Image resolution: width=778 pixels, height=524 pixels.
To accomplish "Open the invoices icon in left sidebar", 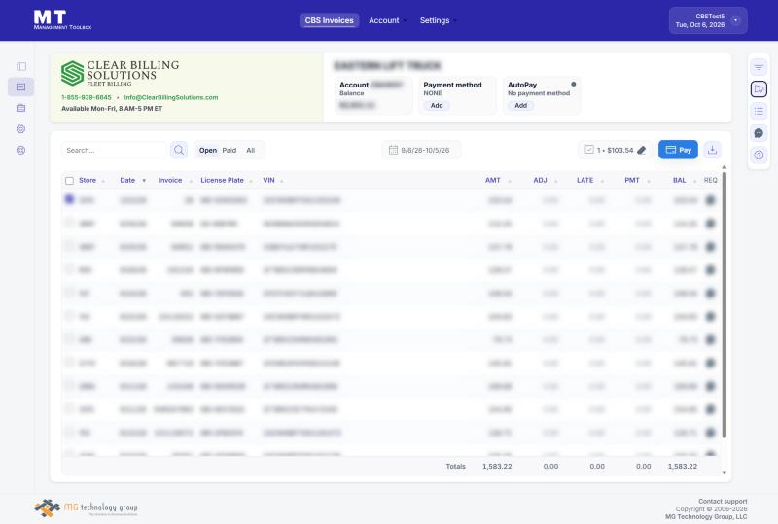I will 20,87.
